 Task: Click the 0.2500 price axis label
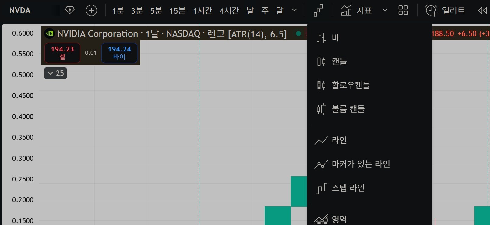point(23,179)
